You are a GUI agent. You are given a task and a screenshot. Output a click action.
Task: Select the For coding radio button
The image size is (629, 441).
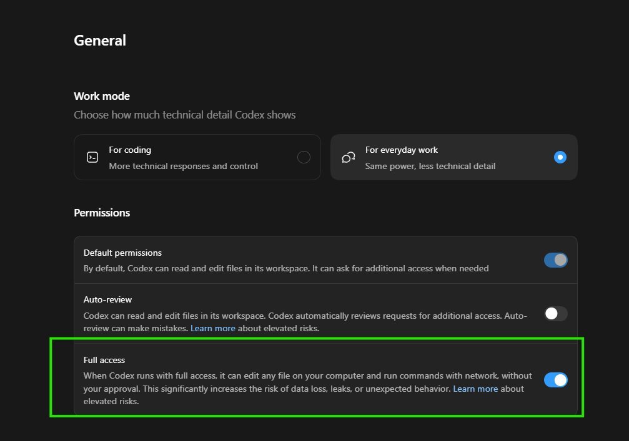click(x=304, y=157)
